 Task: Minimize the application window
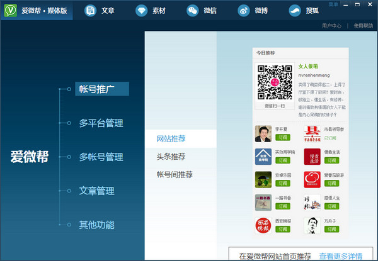[x=346, y=4]
